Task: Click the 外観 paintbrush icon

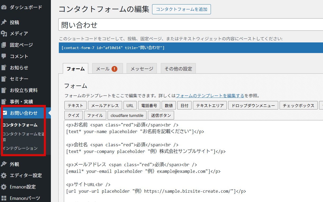Action: 4,164
